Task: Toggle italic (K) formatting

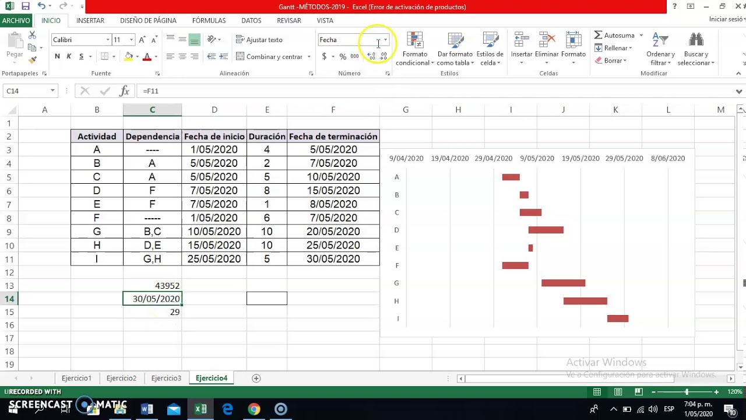Action: [69, 57]
